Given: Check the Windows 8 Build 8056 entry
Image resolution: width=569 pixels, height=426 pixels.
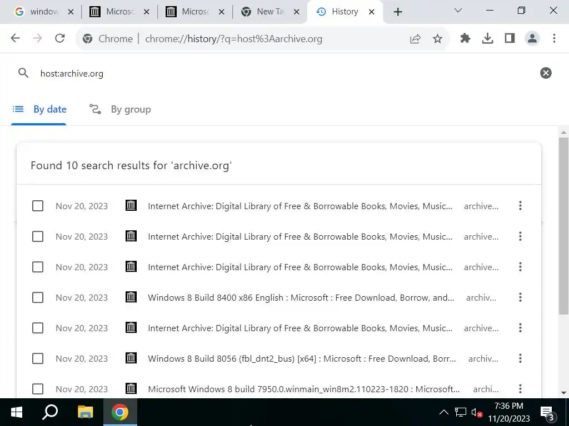Looking at the screenshot, I should coord(38,358).
